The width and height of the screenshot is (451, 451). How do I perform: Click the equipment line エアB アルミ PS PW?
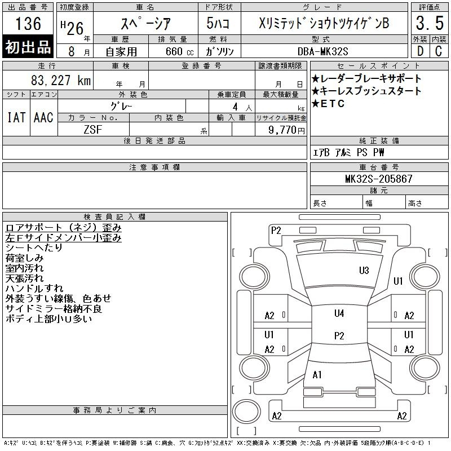coord(348,152)
